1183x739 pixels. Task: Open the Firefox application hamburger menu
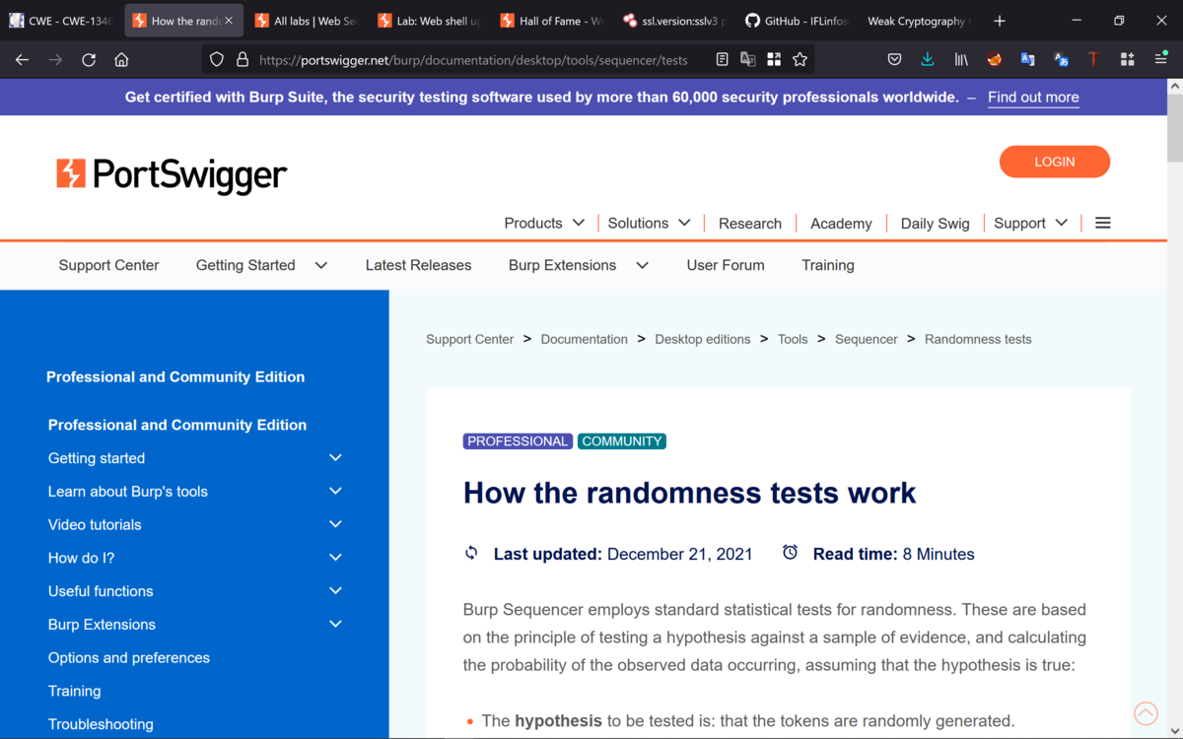click(x=1160, y=59)
